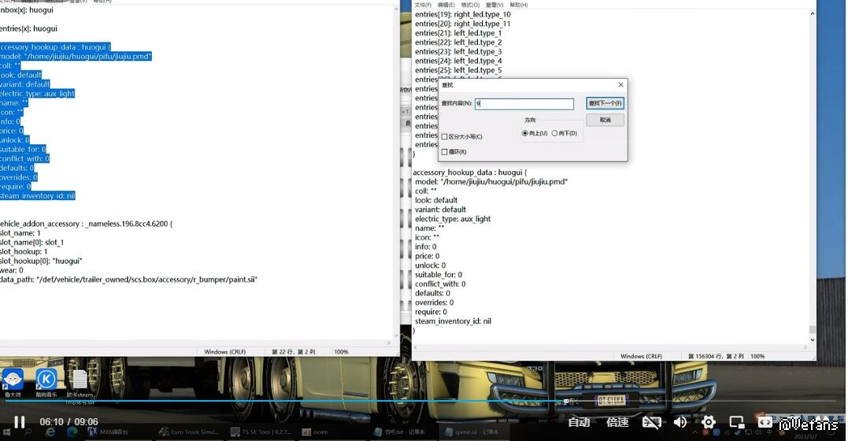The image size is (848, 441).
Task: Enable picture-in-picture mode icon
Action: 736,423
